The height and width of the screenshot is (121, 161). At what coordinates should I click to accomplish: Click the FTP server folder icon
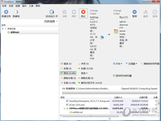116,31
